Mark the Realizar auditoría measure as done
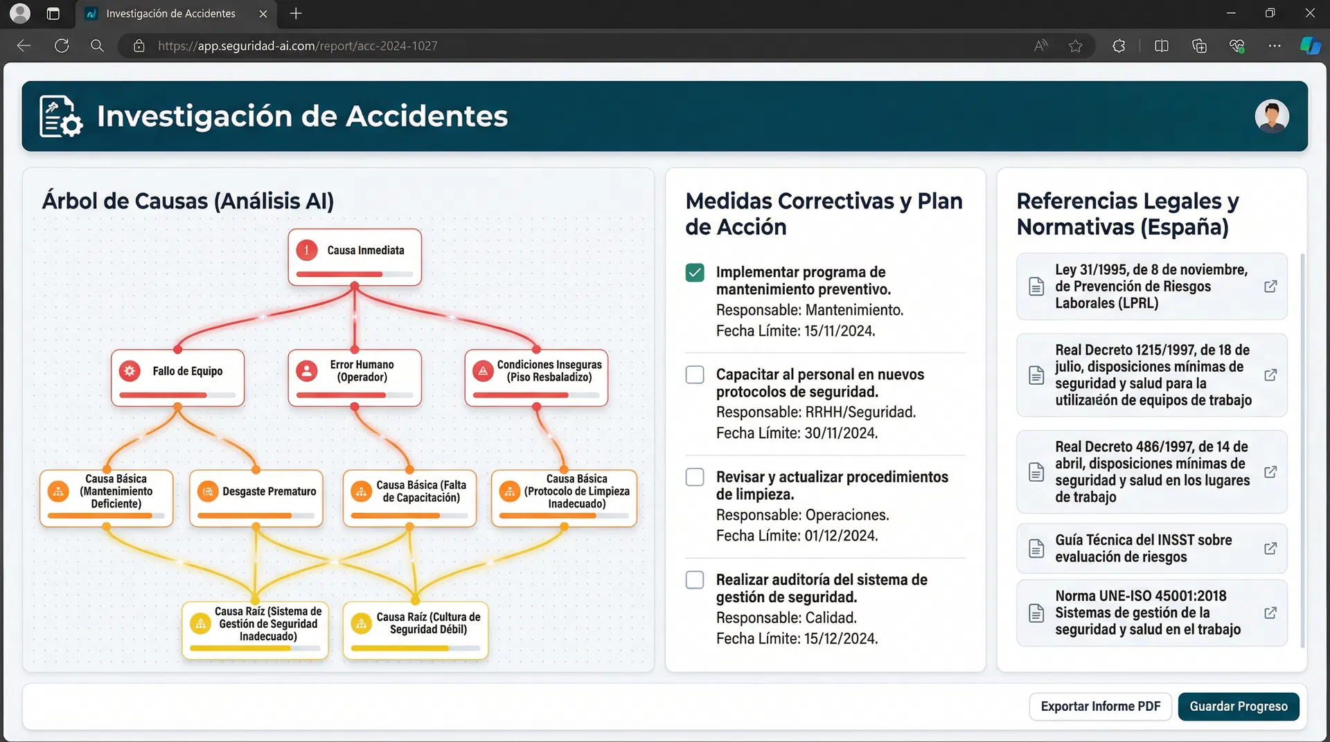1330x742 pixels. (694, 580)
